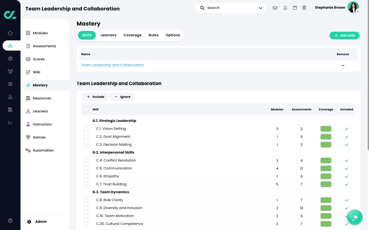
Task: Switch to the Learners tab
Action: [108, 35]
